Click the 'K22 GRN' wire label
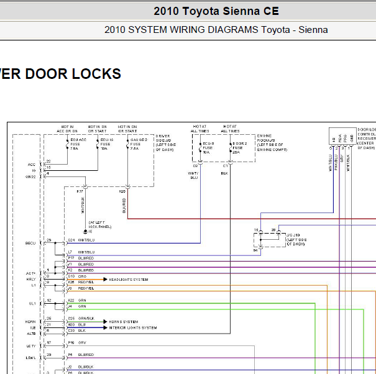The image size is (376, 374). pos(77,301)
